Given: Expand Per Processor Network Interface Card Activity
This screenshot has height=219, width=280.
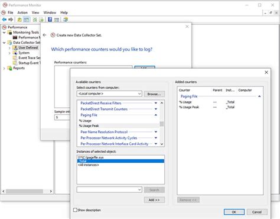Looking at the screenshot, I should tap(156, 144).
